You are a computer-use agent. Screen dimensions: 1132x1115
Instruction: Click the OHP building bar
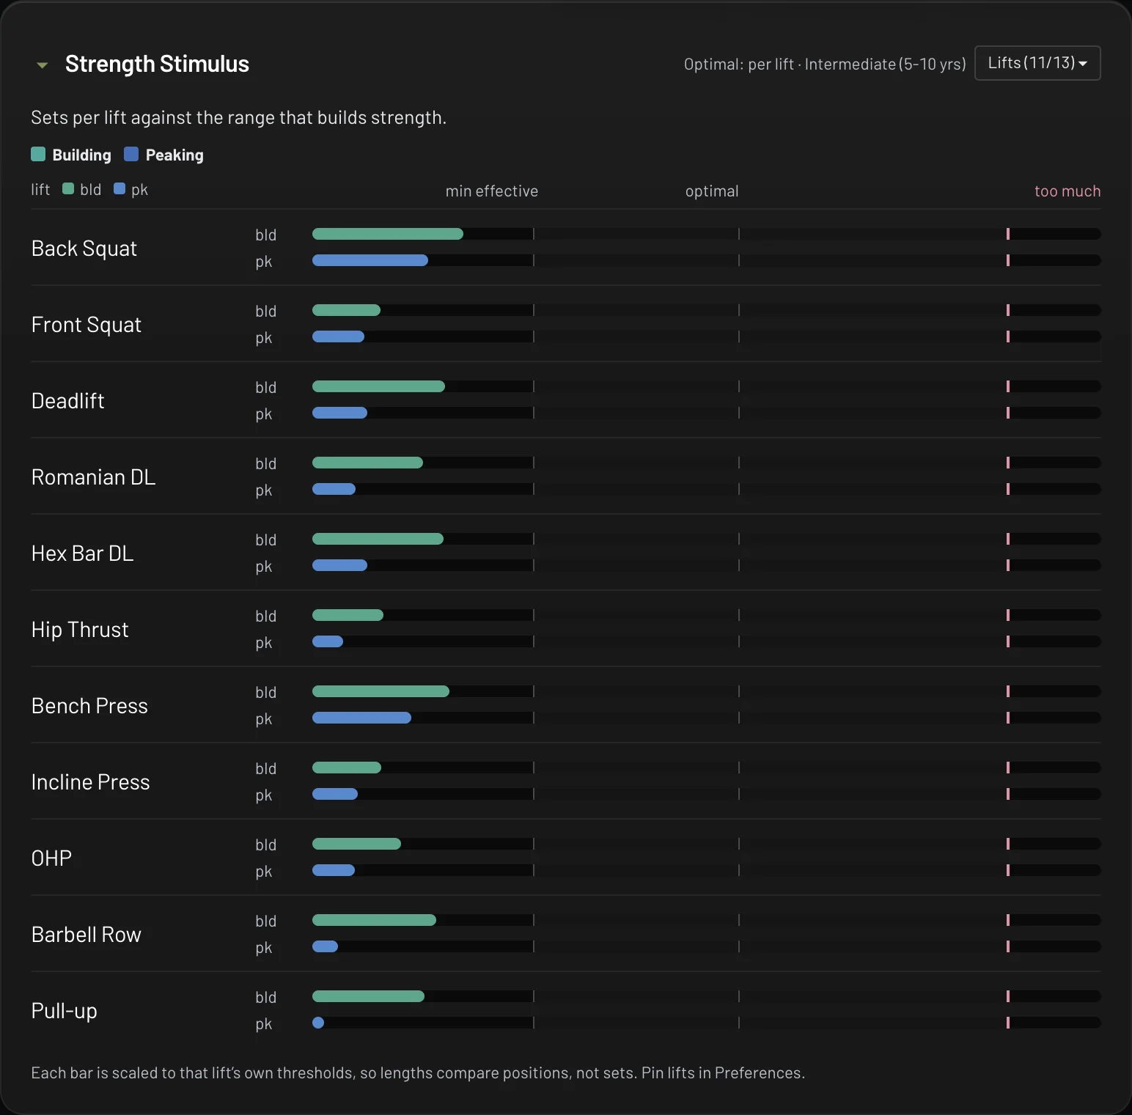356,844
